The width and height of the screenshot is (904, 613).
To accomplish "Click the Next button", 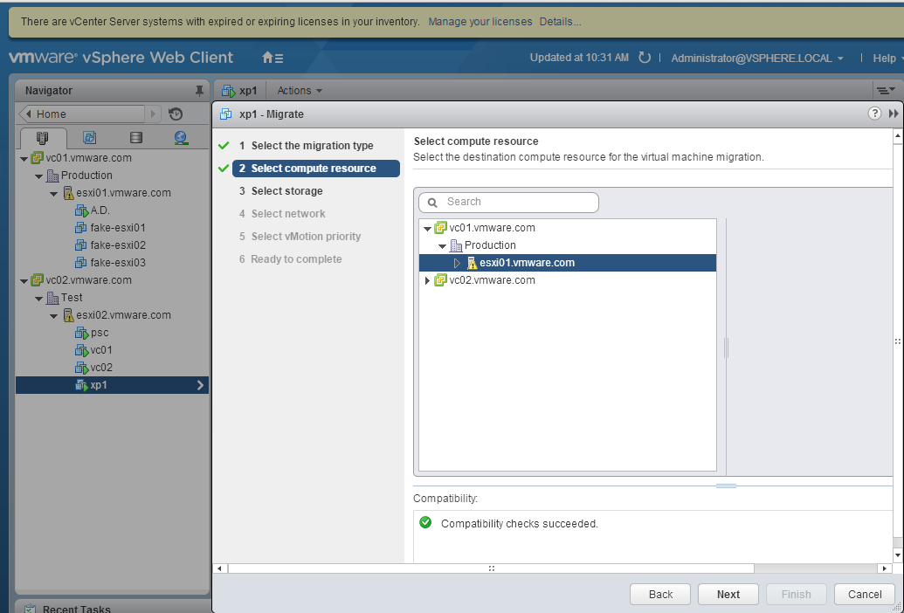I will click(728, 594).
